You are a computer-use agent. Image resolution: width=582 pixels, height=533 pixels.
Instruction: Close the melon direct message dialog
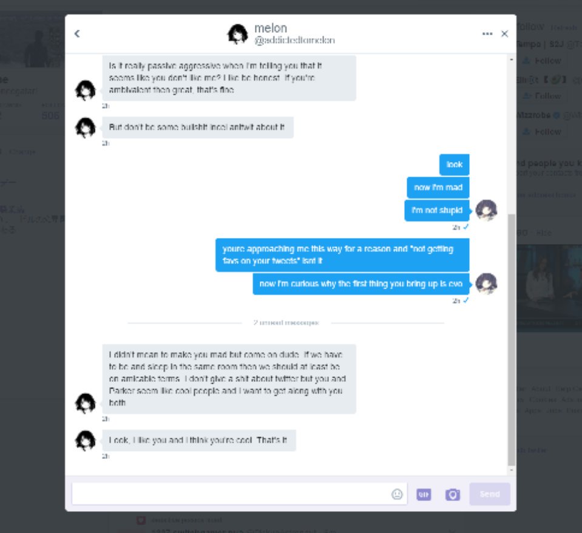(x=504, y=34)
